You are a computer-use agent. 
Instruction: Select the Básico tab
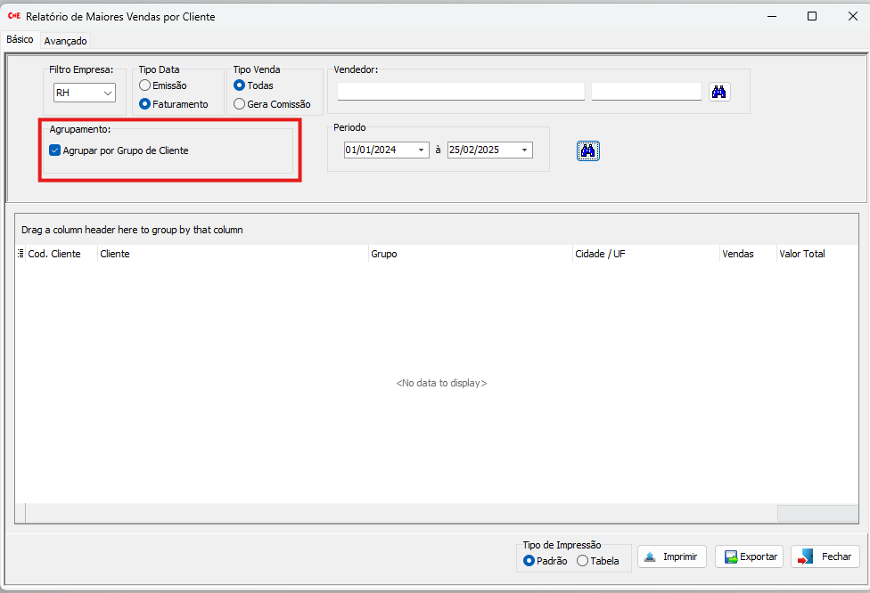point(20,40)
